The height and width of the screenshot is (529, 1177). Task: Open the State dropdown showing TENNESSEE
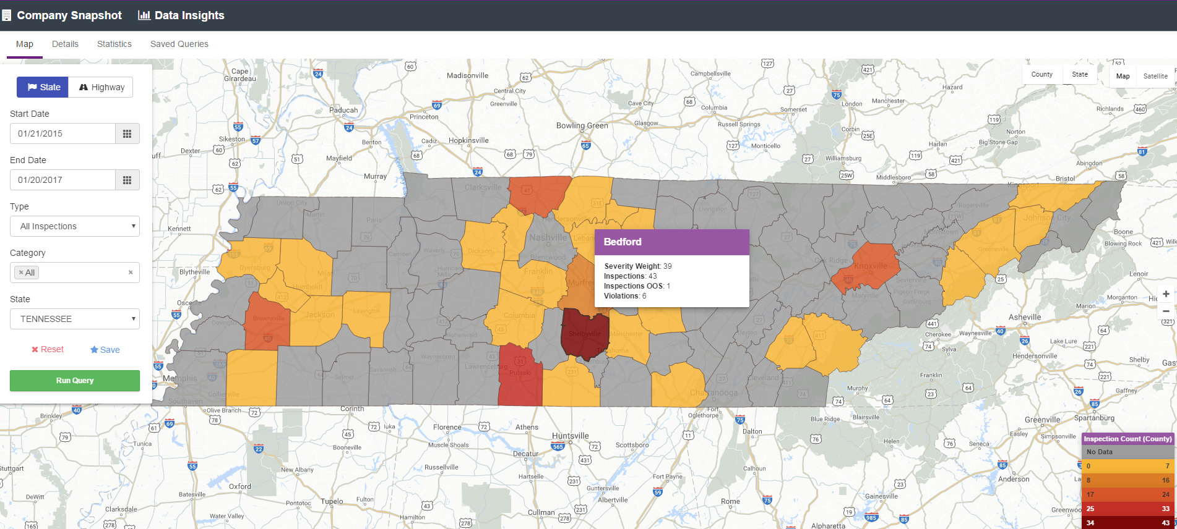(75, 319)
